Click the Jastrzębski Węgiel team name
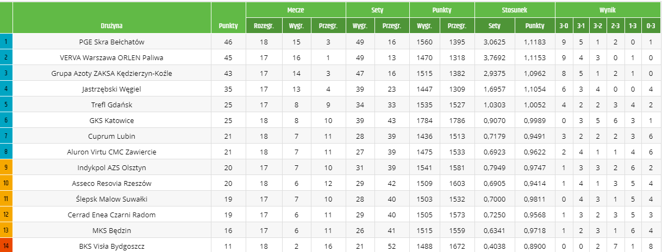The height and width of the screenshot is (252, 662). click(111, 89)
